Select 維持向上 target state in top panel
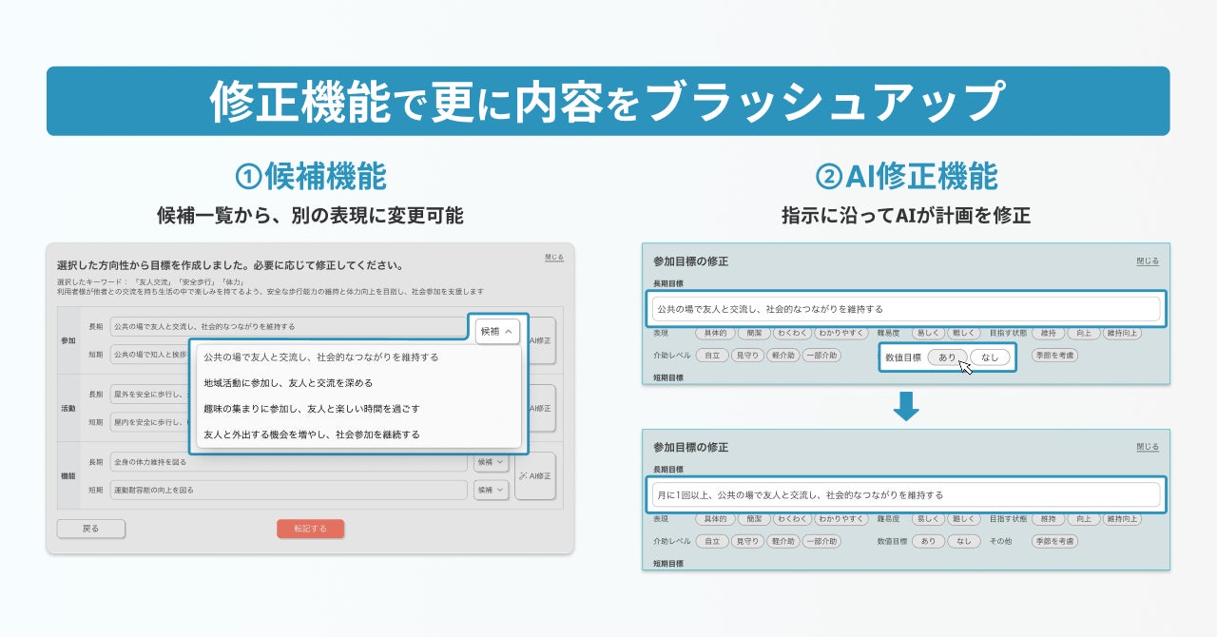The height and width of the screenshot is (637, 1217). (1121, 334)
